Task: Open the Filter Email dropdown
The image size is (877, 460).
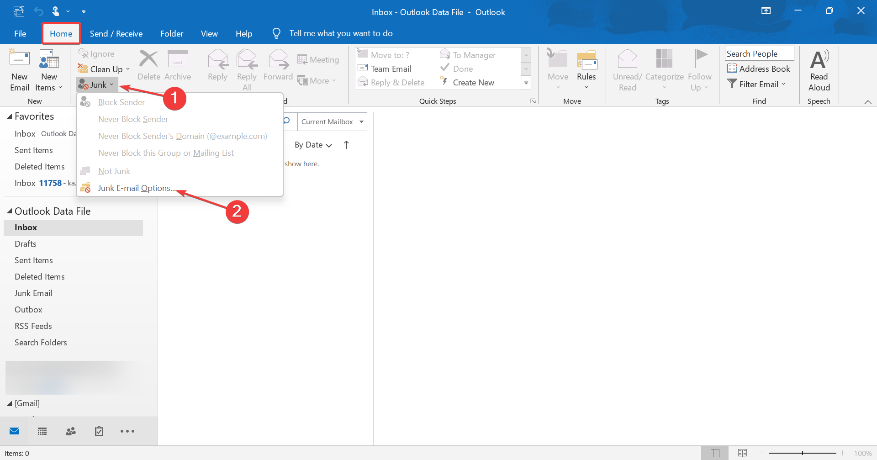Action: (x=756, y=84)
